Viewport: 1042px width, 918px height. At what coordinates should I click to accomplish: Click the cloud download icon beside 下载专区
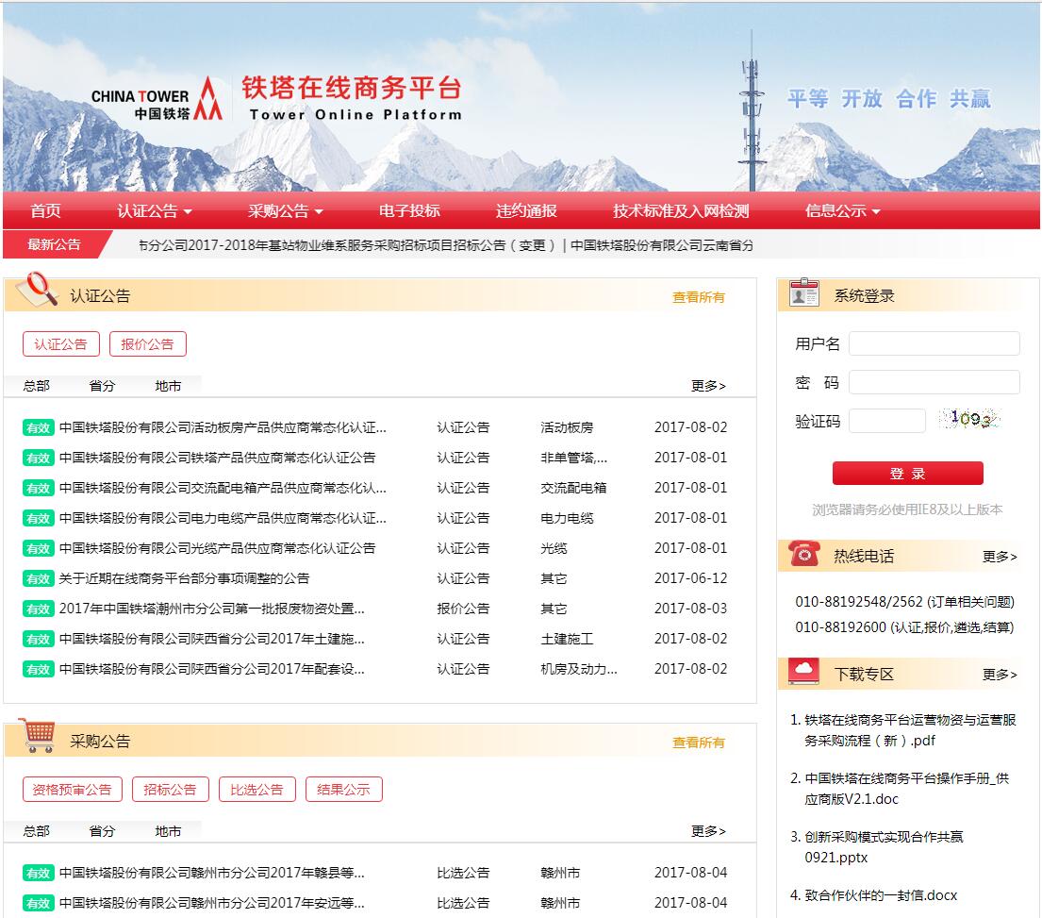tap(803, 672)
